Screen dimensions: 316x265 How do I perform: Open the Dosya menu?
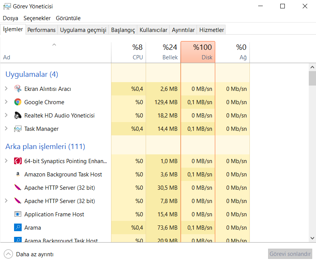point(11,18)
